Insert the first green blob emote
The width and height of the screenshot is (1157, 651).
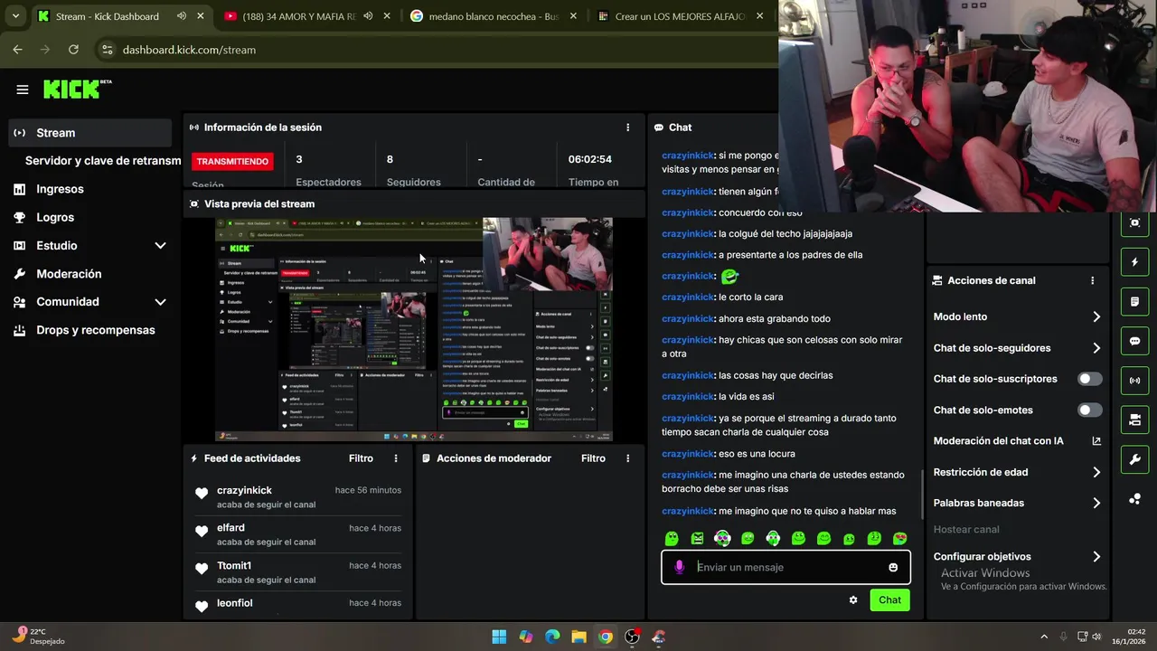(672, 538)
